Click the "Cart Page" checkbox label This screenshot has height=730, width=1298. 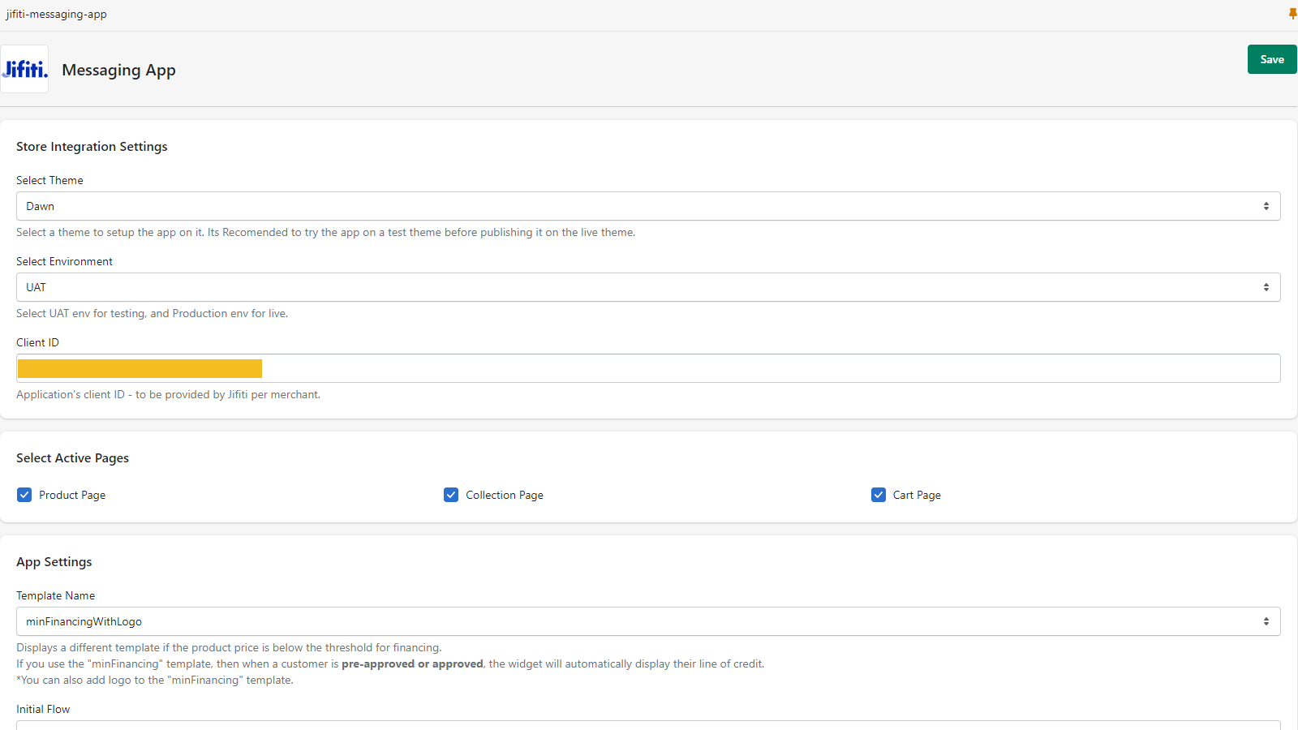917,495
